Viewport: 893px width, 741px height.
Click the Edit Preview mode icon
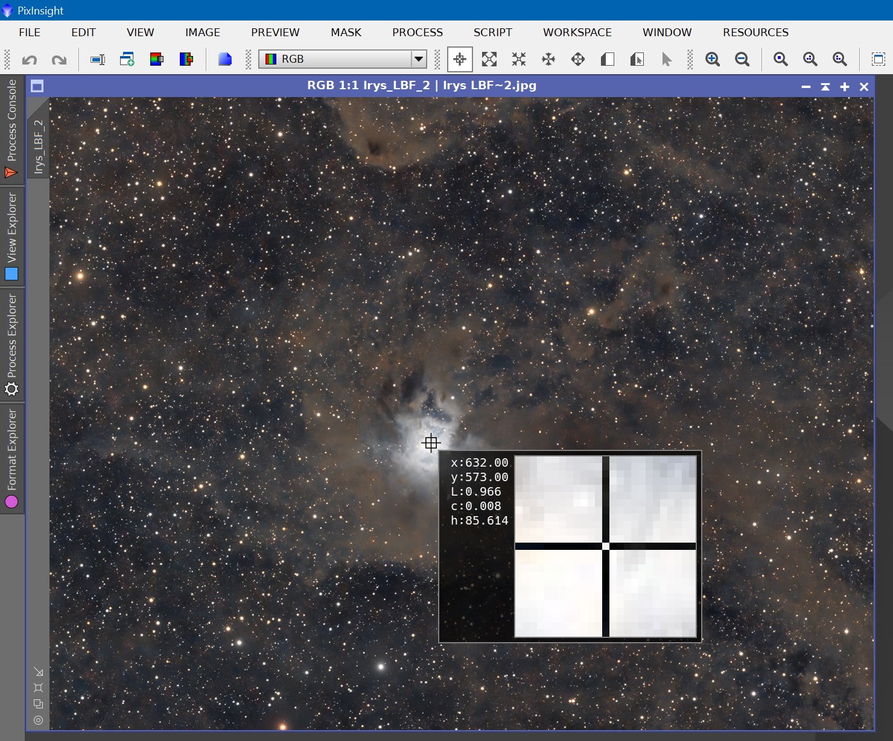(x=637, y=59)
